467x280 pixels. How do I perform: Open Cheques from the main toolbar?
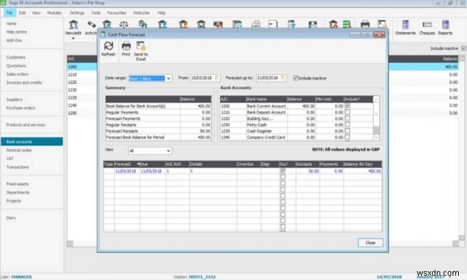(426, 27)
